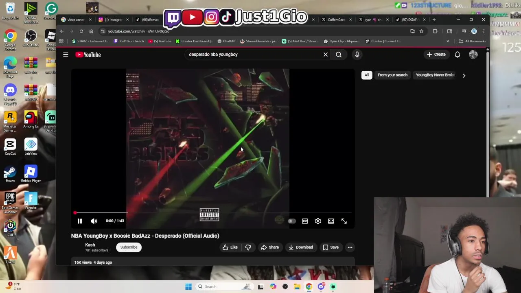Viewport: 521px width, 293px height.
Task: Click the address bar URL
Action: tap(138, 31)
